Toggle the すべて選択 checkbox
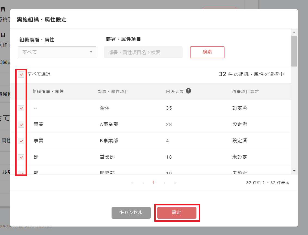Screen dimensions: 308x235 21,74
